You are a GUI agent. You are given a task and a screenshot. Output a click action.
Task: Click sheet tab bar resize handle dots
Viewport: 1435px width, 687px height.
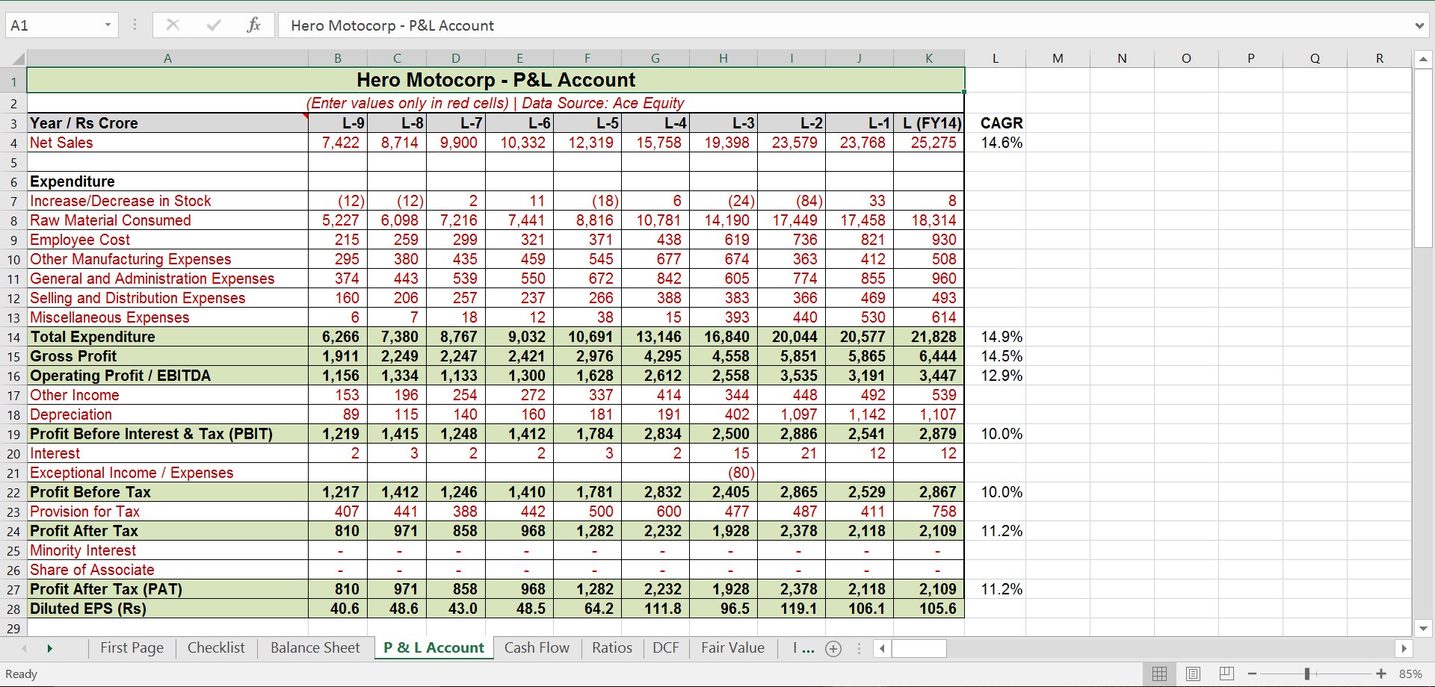coord(859,648)
